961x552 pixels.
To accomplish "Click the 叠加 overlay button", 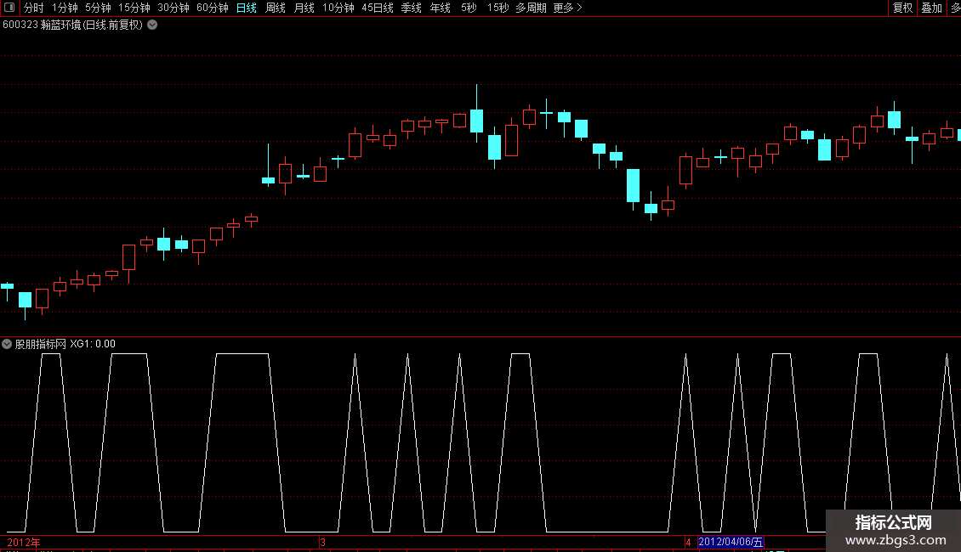I will coord(931,8).
